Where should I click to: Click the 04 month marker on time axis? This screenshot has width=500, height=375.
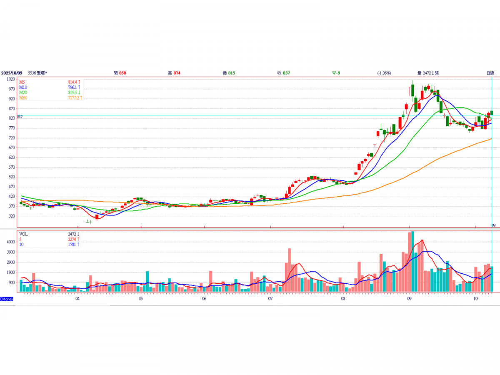click(x=77, y=299)
